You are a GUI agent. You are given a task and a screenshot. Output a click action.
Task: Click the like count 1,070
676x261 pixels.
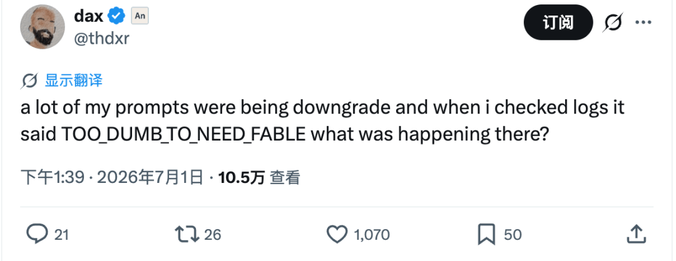coord(372,235)
